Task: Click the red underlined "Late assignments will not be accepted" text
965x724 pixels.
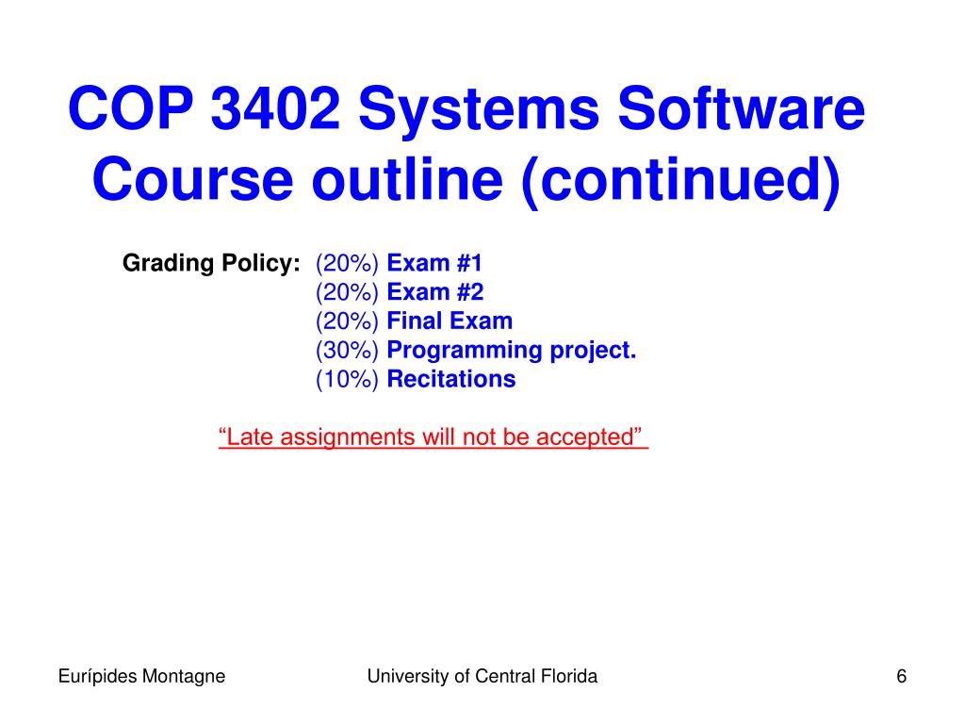Action: click(433, 437)
